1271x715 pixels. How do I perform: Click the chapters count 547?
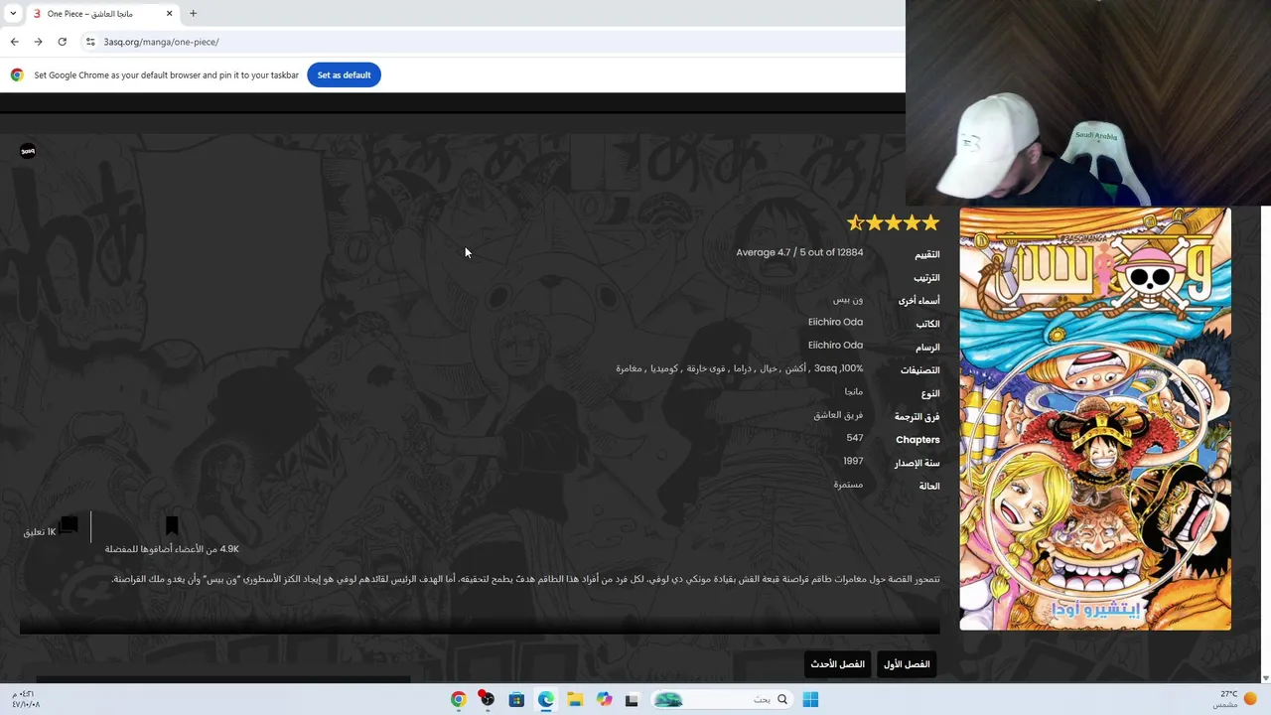pyautogui.click(x=855, y=438)
